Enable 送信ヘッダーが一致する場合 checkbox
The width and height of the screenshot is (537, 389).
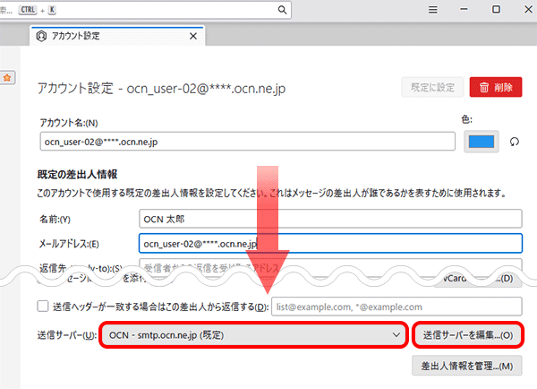(43, 306)
